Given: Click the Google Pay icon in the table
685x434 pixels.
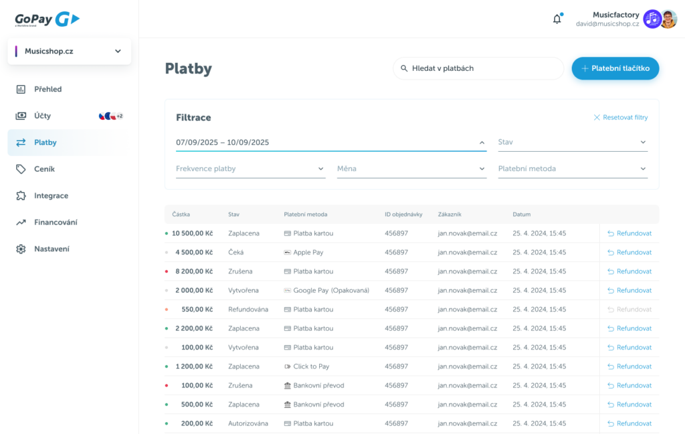Looking at the screenshot, I should click(x=289, y=290).
